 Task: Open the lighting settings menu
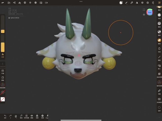[x=30, y=3]
